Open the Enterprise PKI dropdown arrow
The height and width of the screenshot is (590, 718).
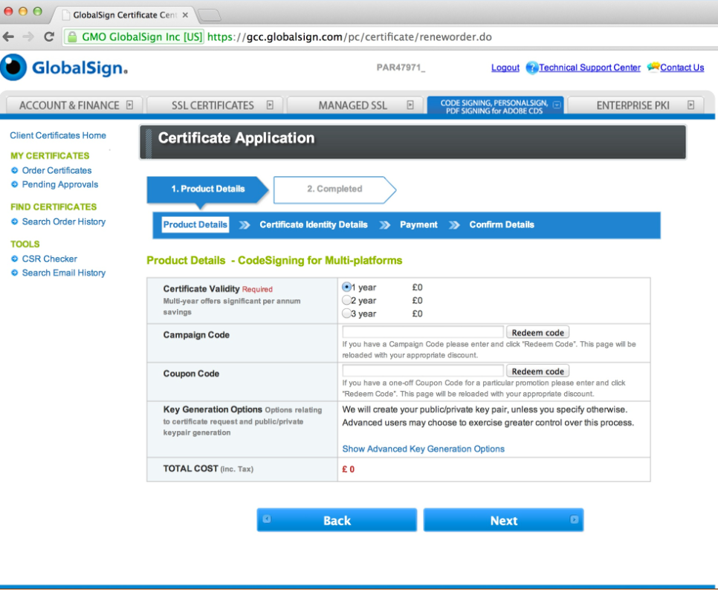(x=690, y=106)
